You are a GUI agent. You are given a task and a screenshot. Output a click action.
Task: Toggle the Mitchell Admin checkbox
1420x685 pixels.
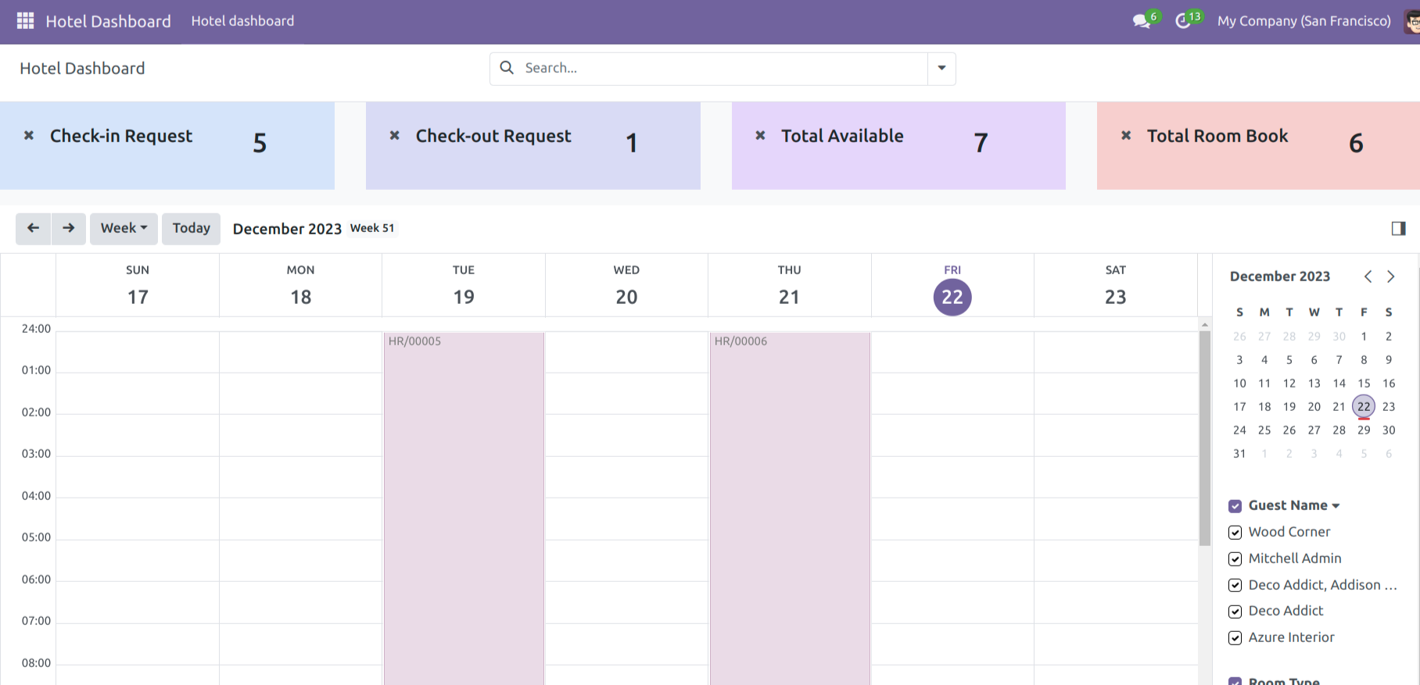pyautogui.click(x=1235, y=559)
